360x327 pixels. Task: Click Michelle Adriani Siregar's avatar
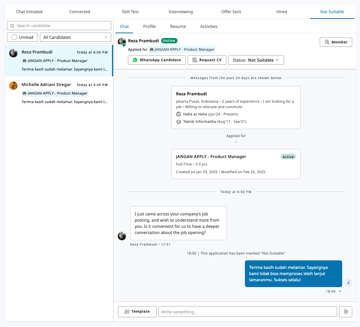(13, 86)
